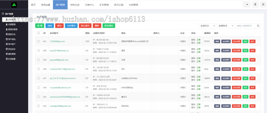
Task: Click the 注册IP/时间 column header
Action: pos(99,33)
